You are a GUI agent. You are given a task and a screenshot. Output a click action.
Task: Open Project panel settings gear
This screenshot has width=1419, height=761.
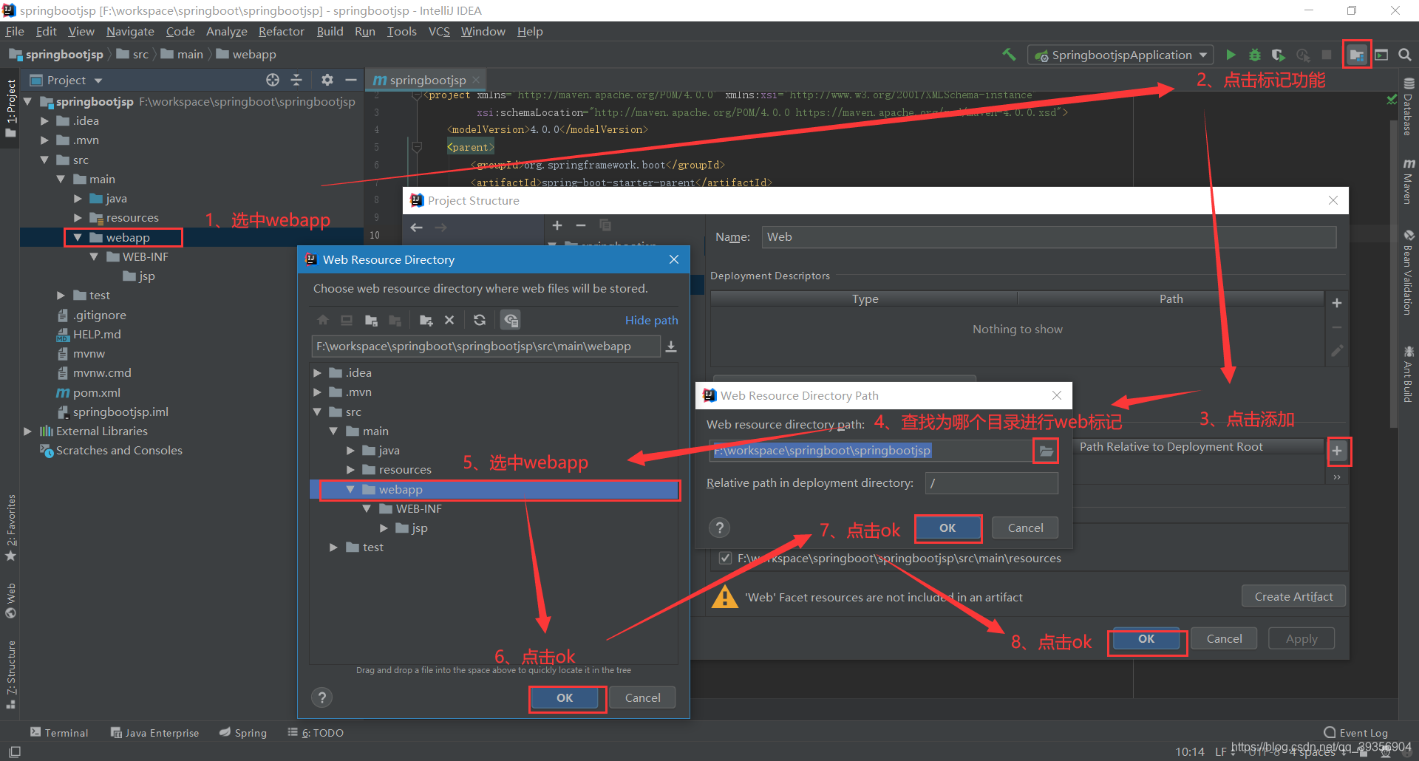tap(327, 80)
